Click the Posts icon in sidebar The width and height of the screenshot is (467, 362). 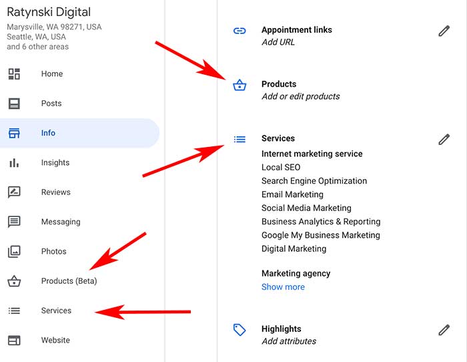coord(14,104)
